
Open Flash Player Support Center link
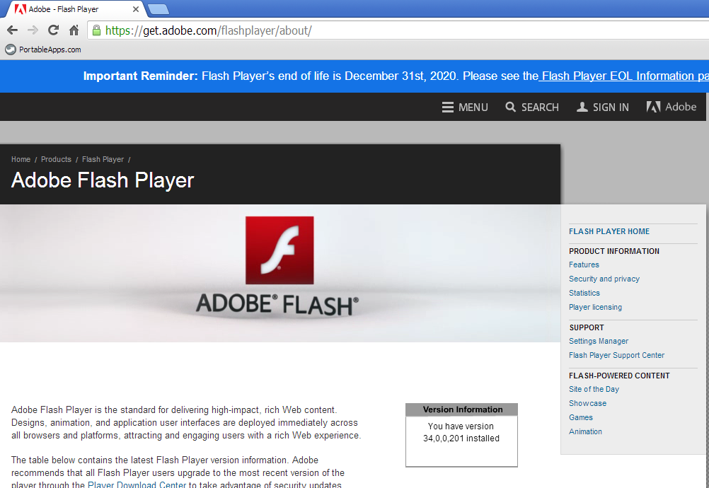(616, 355)
